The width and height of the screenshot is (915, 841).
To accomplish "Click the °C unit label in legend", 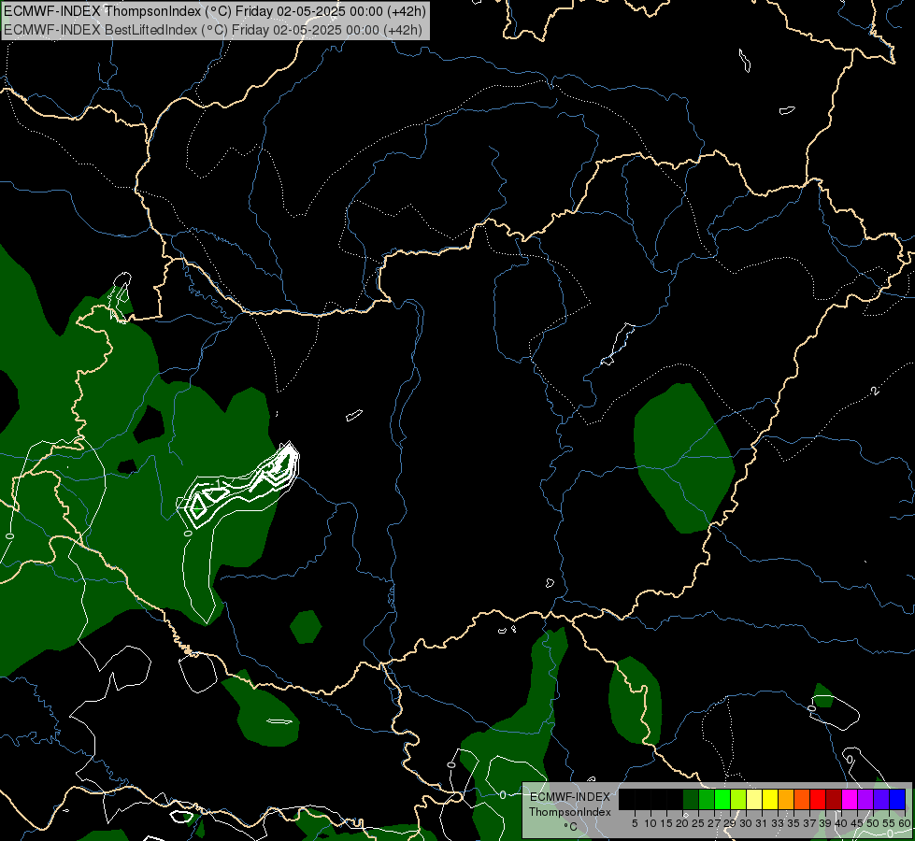I will pos(570,827).
